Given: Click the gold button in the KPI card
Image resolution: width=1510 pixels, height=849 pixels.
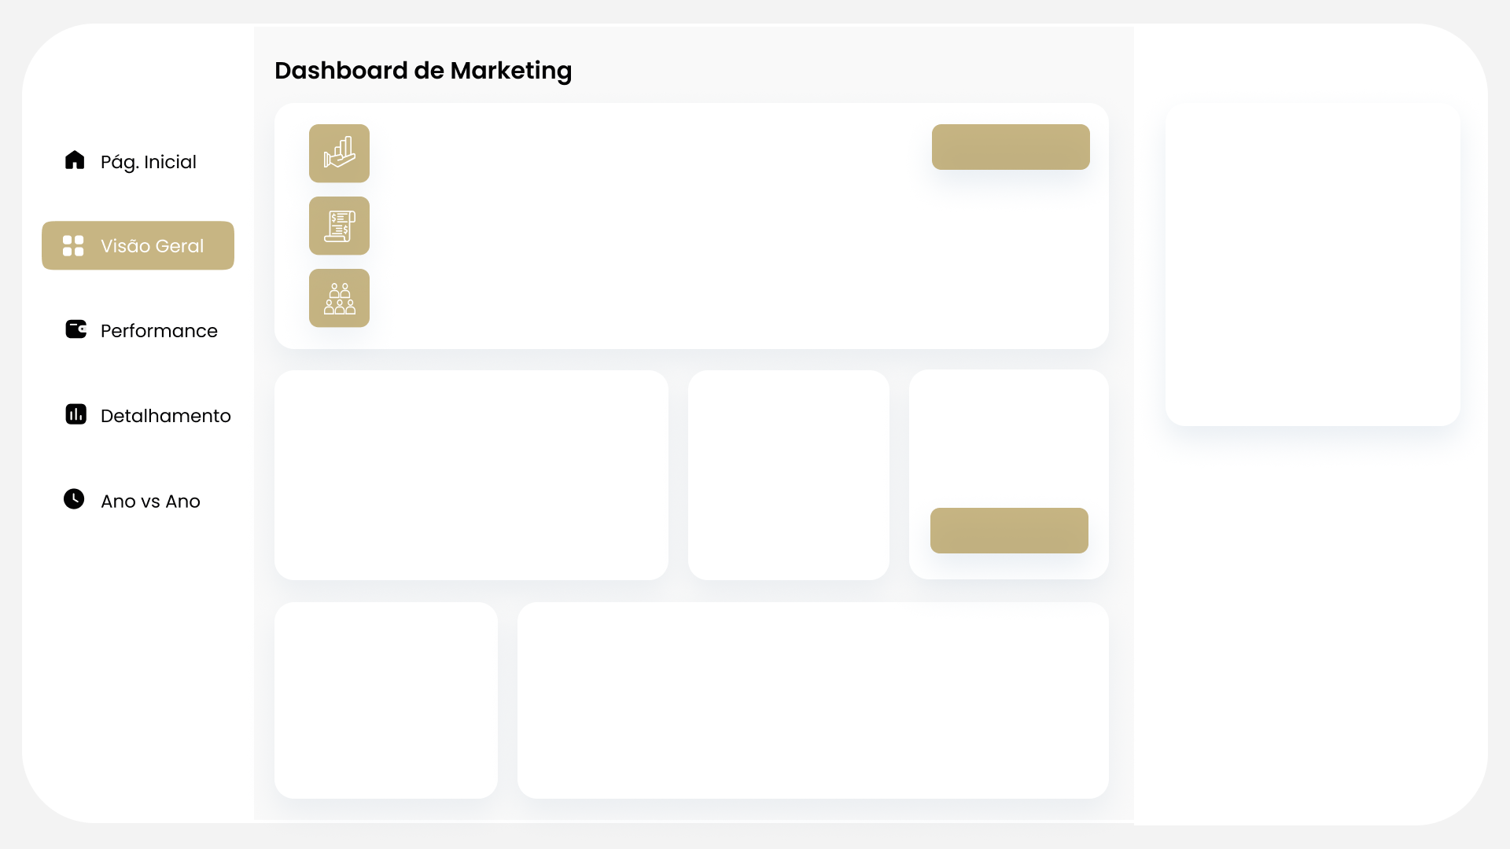Looking at the screenshot, I should point(1011,146).
